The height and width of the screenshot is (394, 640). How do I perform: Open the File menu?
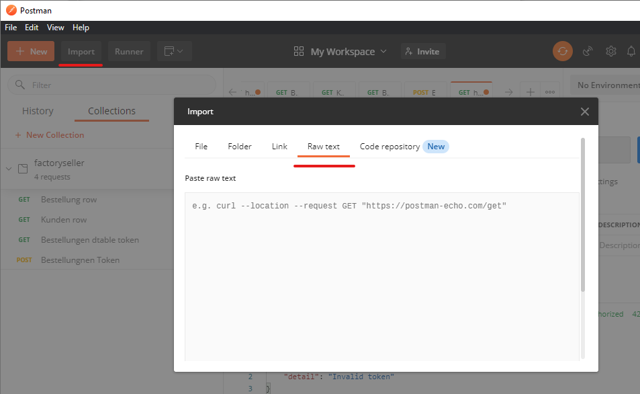[11, 28]
